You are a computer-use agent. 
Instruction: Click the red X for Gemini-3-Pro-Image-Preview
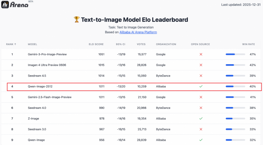pos(201,54)
